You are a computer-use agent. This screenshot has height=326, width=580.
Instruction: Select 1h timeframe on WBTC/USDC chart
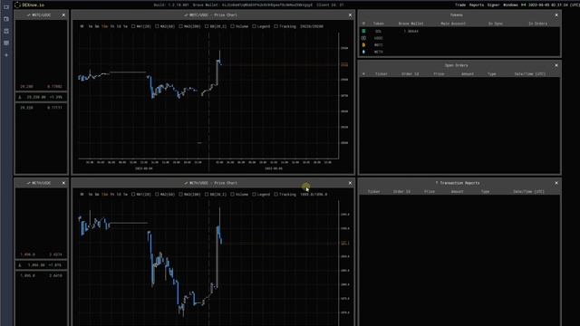(x=112, y=26)
